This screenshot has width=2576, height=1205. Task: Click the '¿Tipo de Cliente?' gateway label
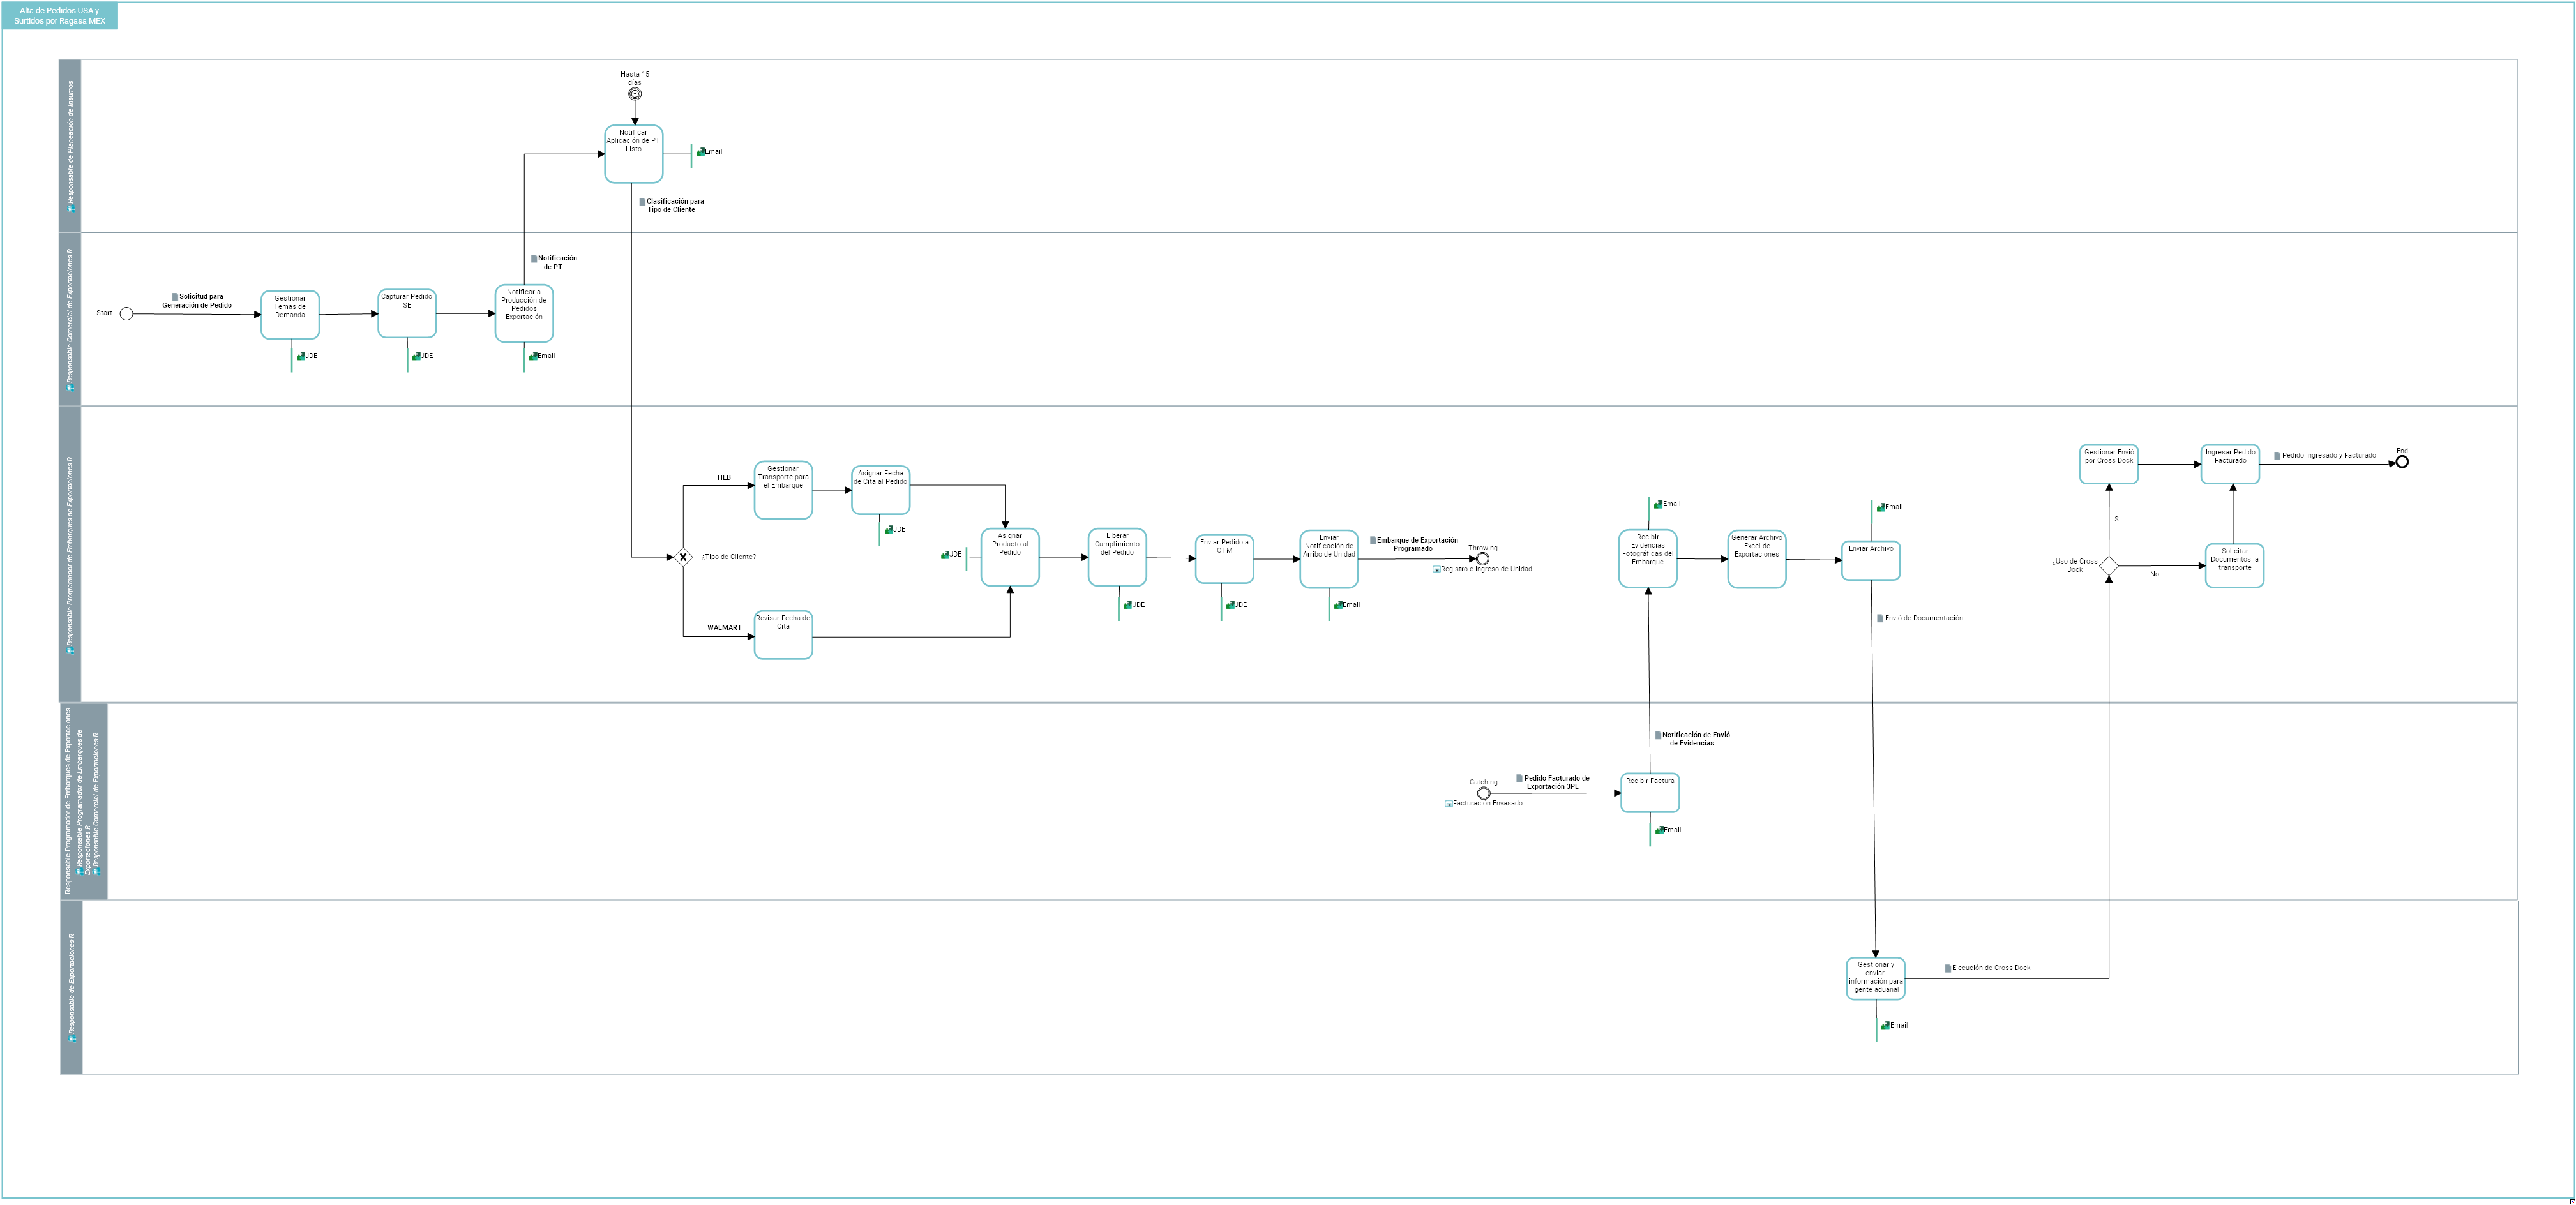(x=729, y=557)
